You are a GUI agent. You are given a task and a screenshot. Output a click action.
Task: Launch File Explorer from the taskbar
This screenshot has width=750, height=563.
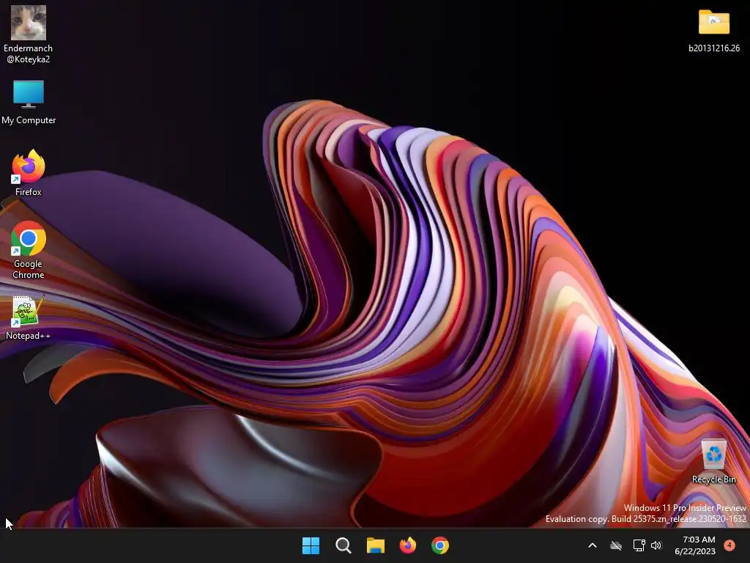tap(376, 545)
